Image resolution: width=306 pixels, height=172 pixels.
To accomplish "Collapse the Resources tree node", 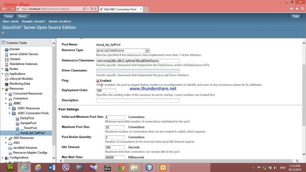I will coord(2,89).
